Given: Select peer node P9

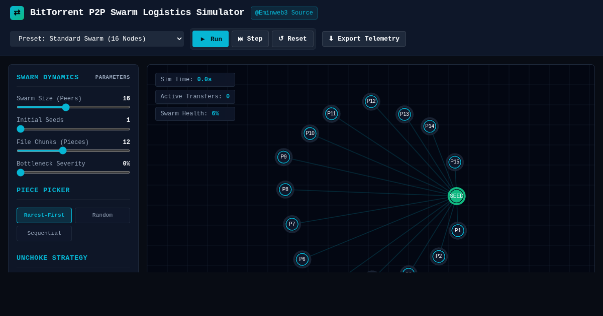Looking at the screenshot, I should coord(284,157).
